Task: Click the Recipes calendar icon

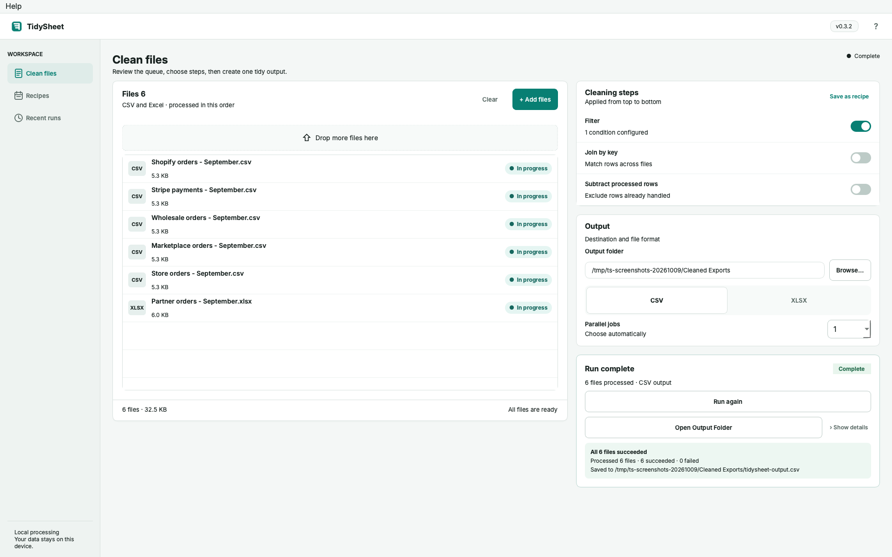Action: point(19,96)
